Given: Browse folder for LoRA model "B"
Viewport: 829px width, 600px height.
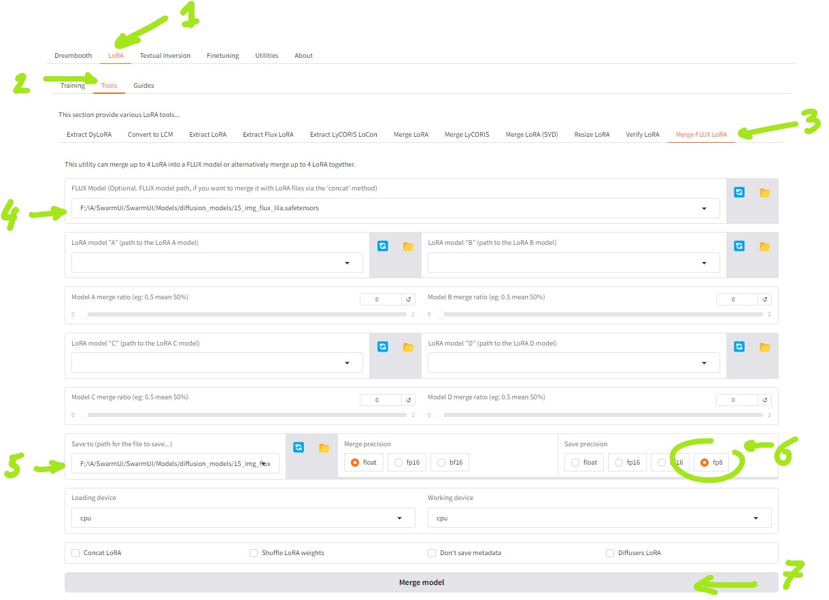Looking at the screenshot, I should click(x=764, y=246).
